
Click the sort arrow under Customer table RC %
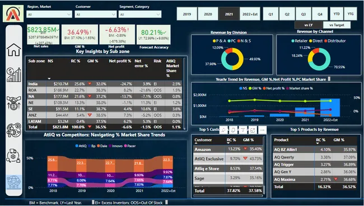[228, 143]
